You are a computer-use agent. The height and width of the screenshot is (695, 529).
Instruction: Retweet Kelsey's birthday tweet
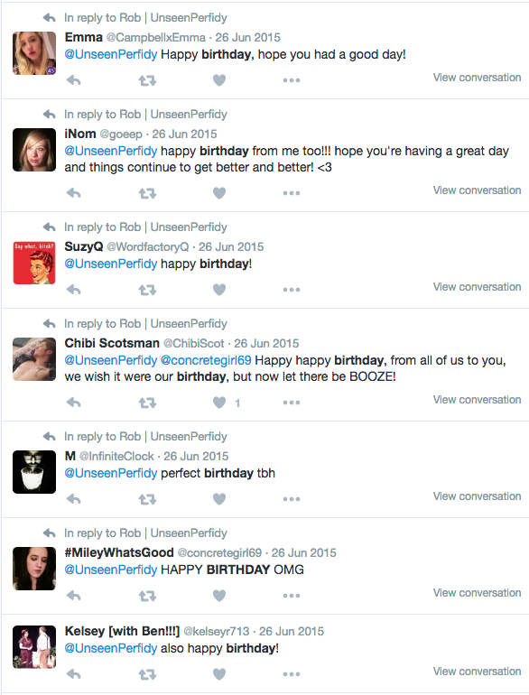pos(147,674)
